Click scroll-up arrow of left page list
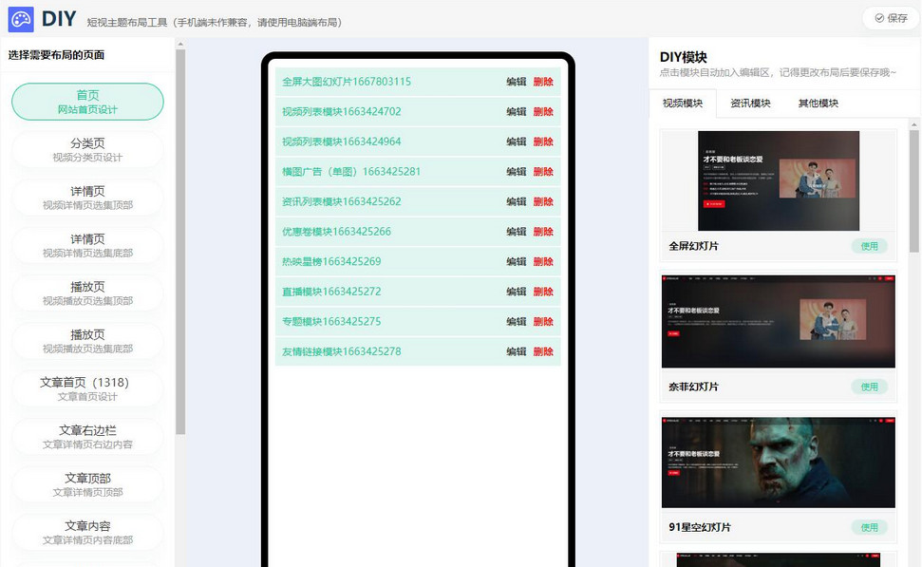Viewport: 922px width, 567px height. coord(180,44)
